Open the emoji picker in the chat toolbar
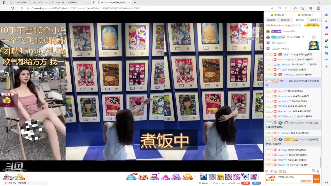 (x=266, y=171)
